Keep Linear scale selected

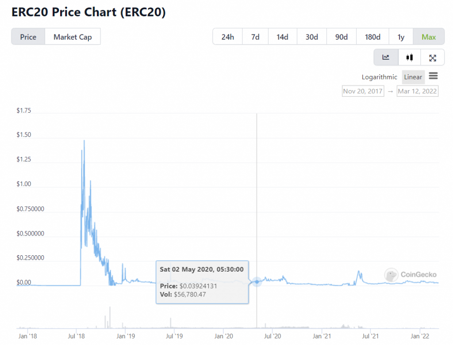[x=413, y=77]
